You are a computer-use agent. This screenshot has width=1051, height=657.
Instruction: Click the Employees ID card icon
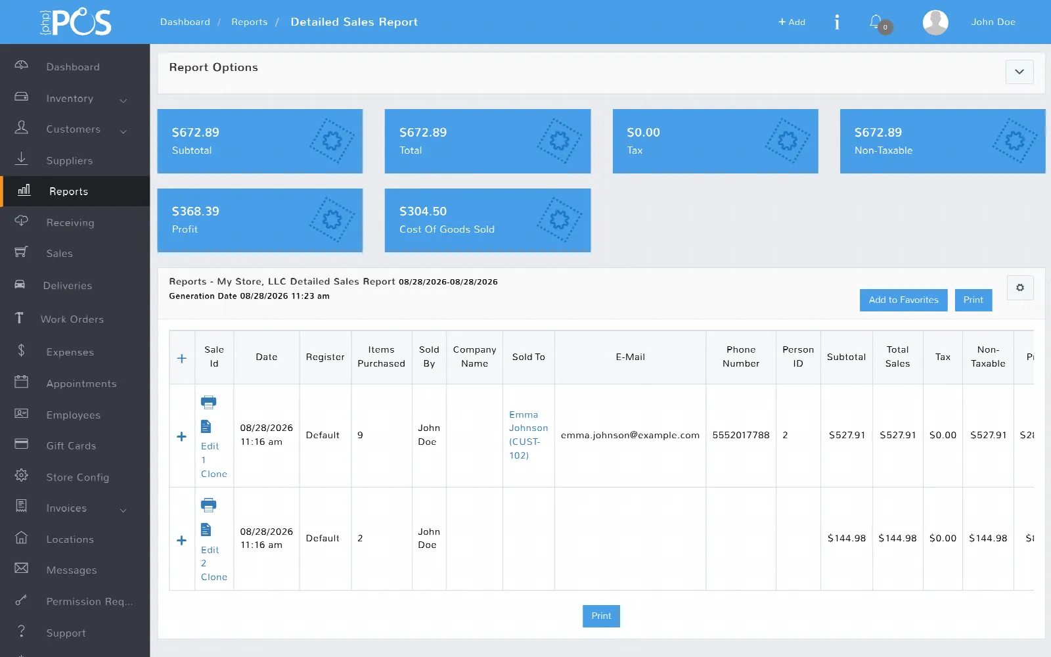coord(22,413)
